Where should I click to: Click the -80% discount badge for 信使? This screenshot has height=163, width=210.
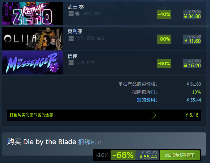[164, 64]
